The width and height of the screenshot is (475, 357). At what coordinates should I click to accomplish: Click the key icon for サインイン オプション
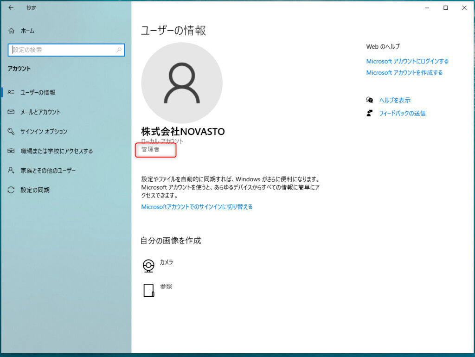click(x=11, y=131)
